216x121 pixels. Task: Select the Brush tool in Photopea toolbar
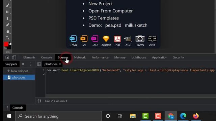tap(7, 5)
